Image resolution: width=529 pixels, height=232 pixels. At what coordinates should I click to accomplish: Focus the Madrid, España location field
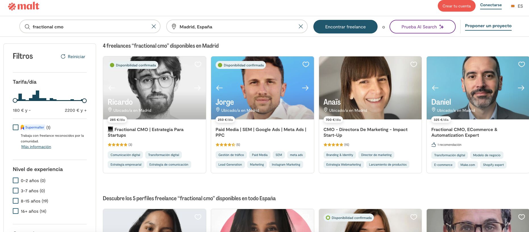point(237,26)
